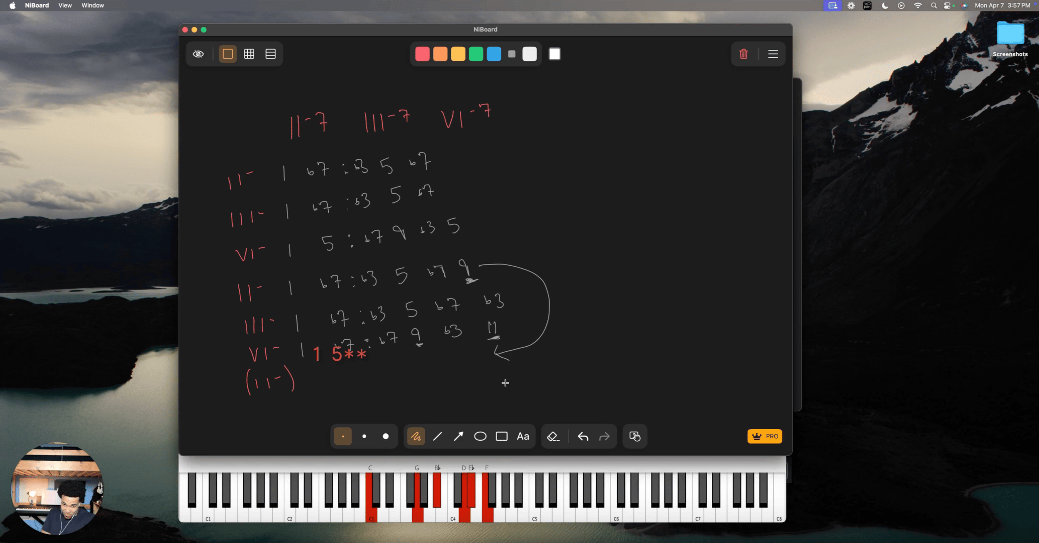Activate the eraser tool

(x=553, y=436)
